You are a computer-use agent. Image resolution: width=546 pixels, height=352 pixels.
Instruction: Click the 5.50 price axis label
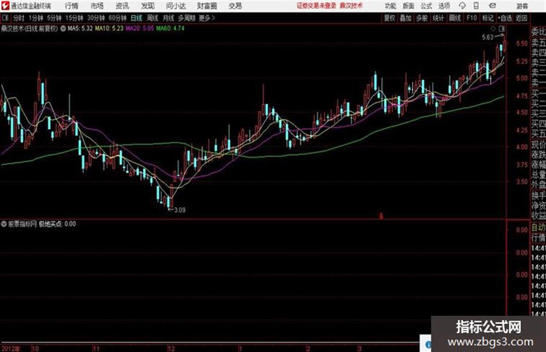(522, 43)
